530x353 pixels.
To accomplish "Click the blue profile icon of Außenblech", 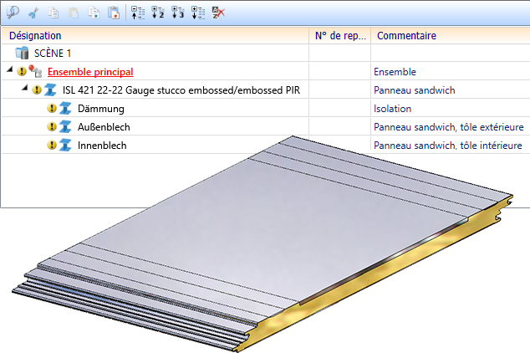I will (x=65, y=127).
